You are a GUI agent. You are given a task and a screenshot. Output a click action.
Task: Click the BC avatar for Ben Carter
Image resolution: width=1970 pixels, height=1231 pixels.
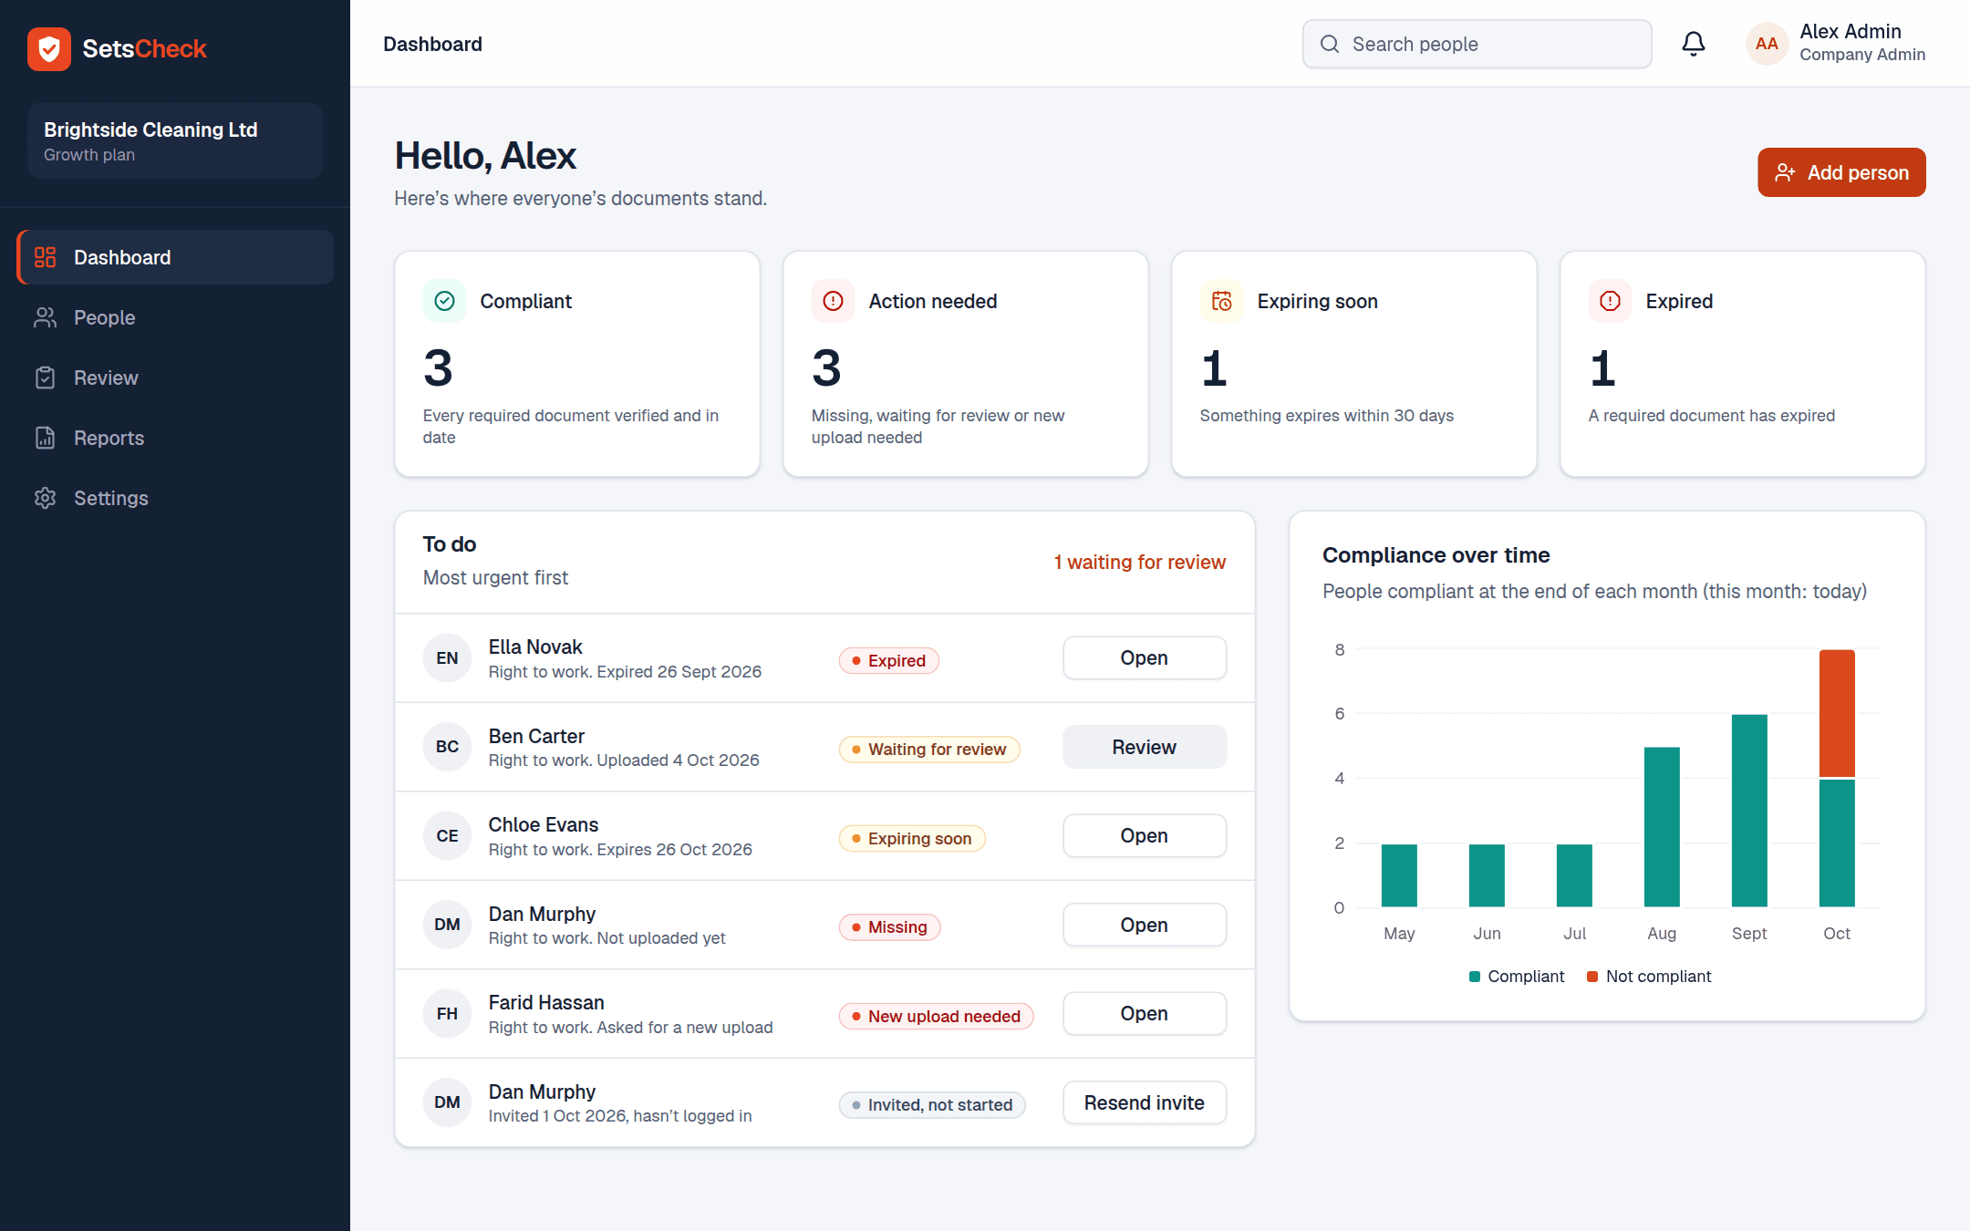coord(447,747)
